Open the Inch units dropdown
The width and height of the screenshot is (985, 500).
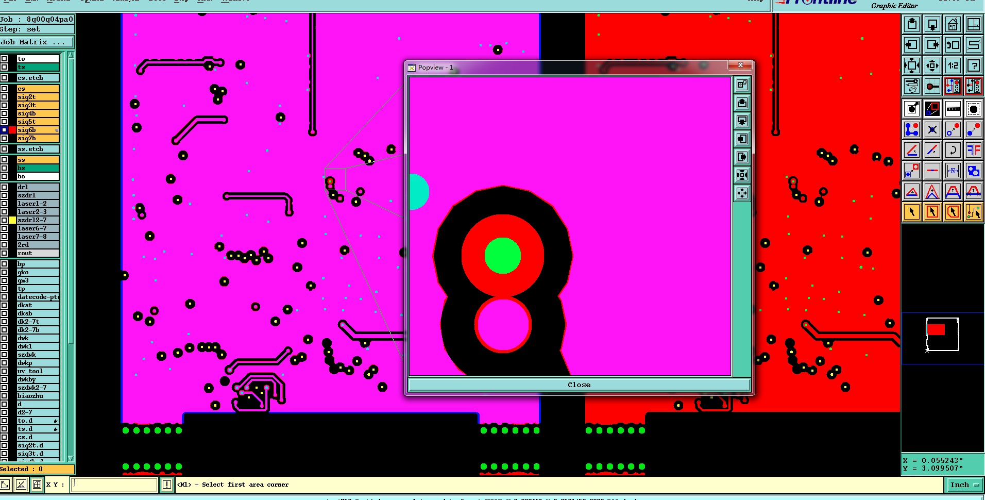(x=964, y=485)
